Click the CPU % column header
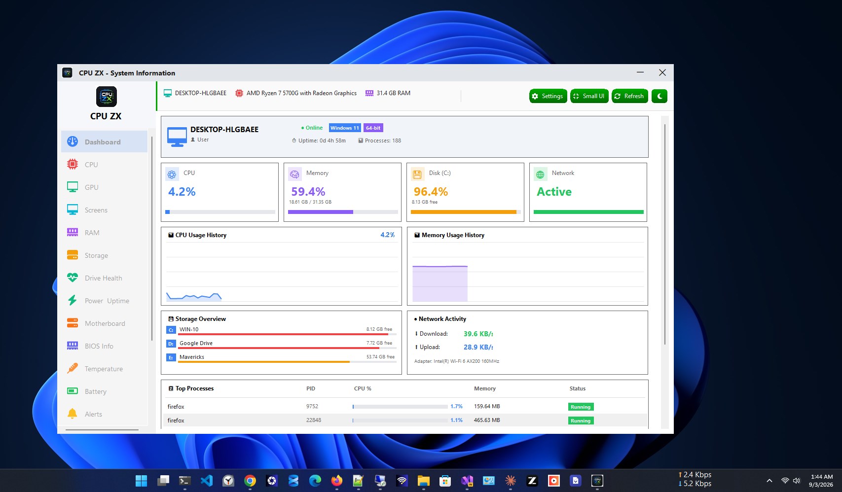The image size is (842, 492). click(x=363, y=388)
